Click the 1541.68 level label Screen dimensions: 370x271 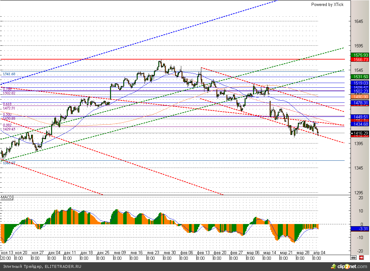click(x=9, y=74)
